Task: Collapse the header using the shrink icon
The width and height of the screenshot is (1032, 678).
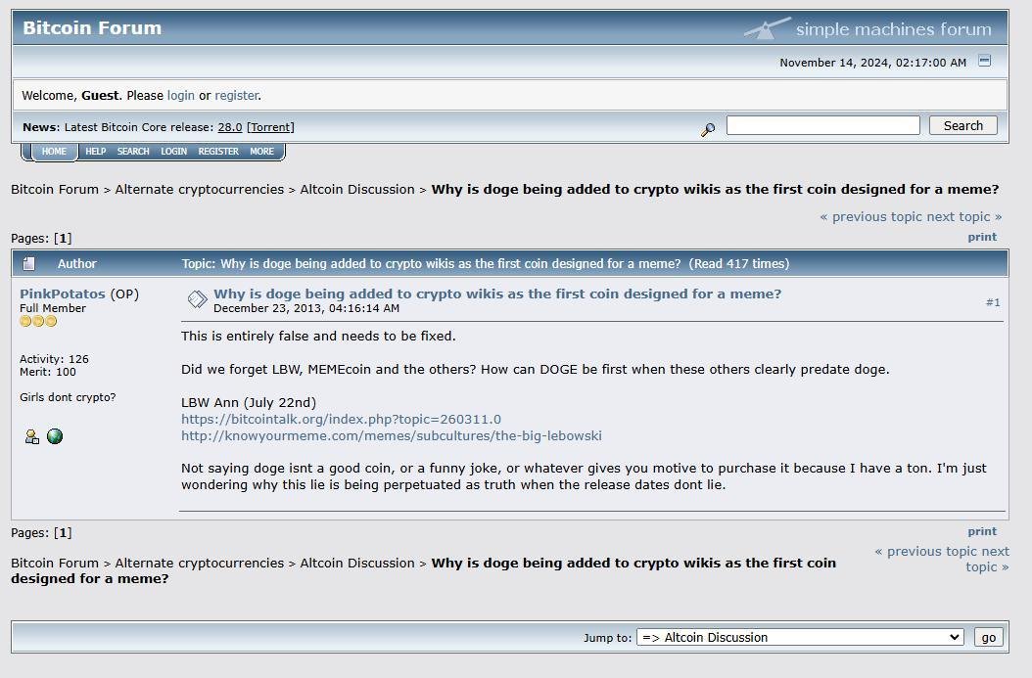Action: 984,61
